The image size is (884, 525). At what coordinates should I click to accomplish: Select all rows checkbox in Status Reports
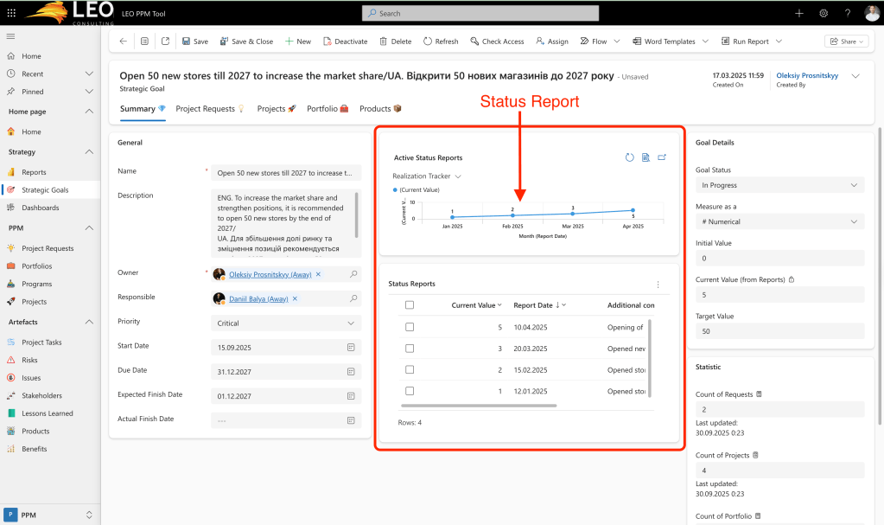click(x=410, y=305)
